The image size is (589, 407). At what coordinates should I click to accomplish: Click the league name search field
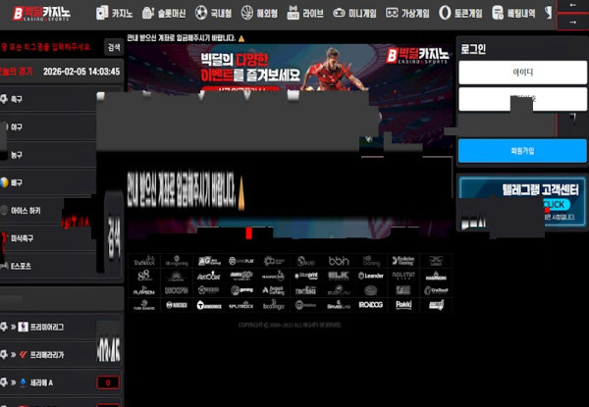point(51,46)
